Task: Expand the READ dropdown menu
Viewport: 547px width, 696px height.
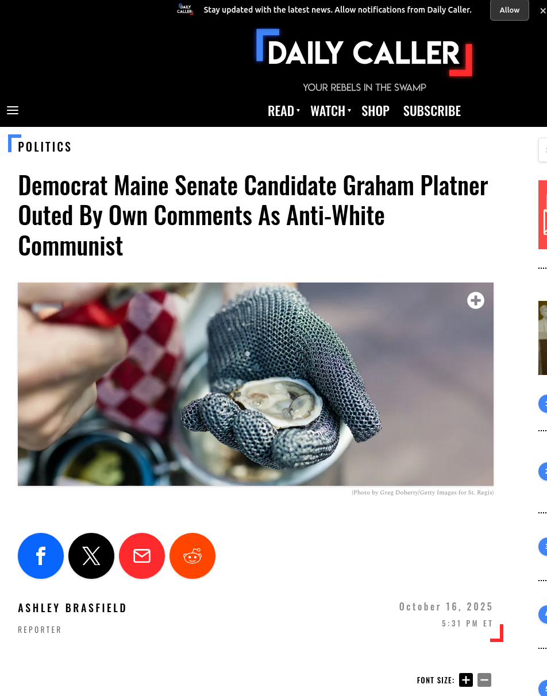Action: [x=283, y=111]
